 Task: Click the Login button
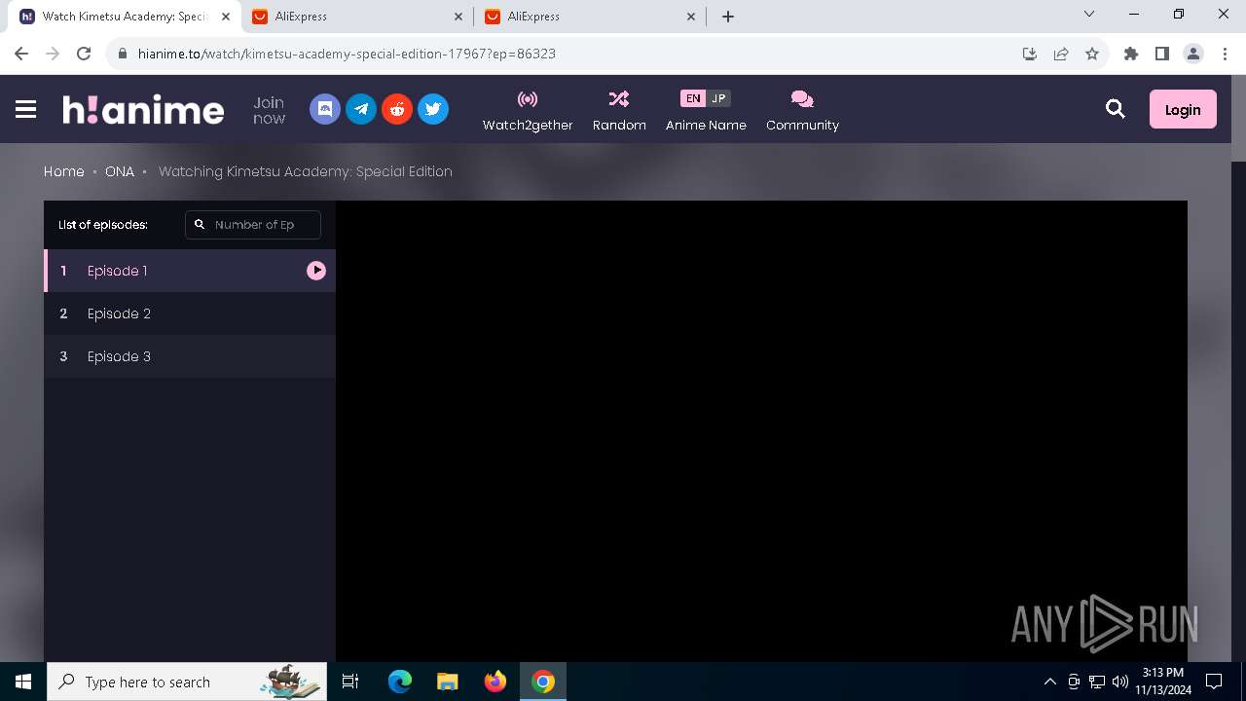(1183, 109)
